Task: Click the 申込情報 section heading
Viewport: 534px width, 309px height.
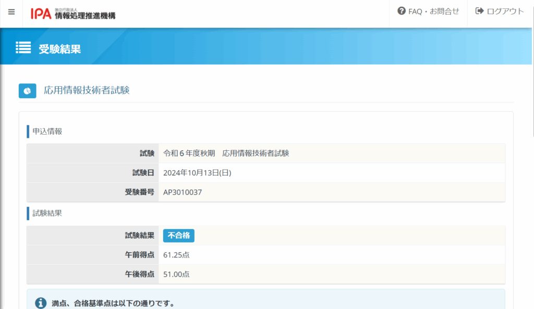Action: point(47,131)
